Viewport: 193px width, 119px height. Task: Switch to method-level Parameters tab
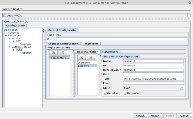[x=90, y=44]
